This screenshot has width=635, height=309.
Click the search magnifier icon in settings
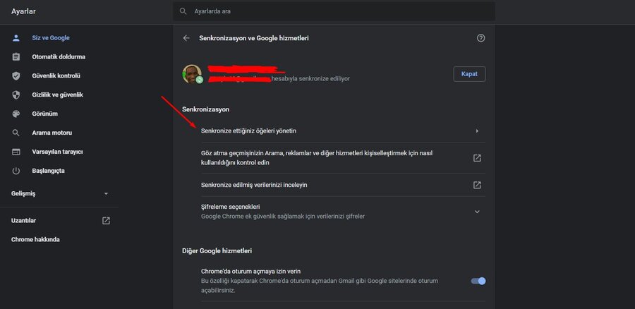tap(183, 11)
